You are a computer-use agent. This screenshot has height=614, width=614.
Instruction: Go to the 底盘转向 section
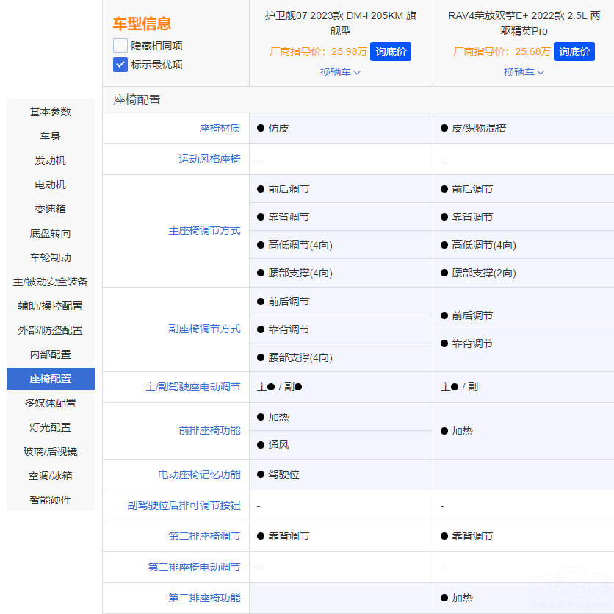click(x=49, y=233)
